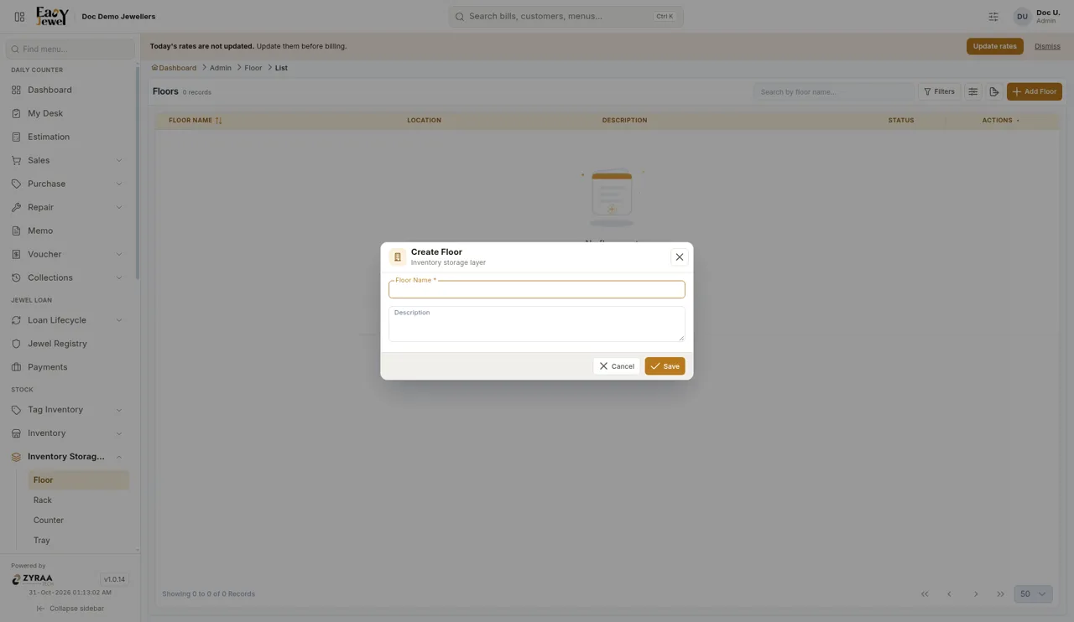Close the Create Floor dialog
Viewport: 1074px width, 622px height.
tap(680, 257)
